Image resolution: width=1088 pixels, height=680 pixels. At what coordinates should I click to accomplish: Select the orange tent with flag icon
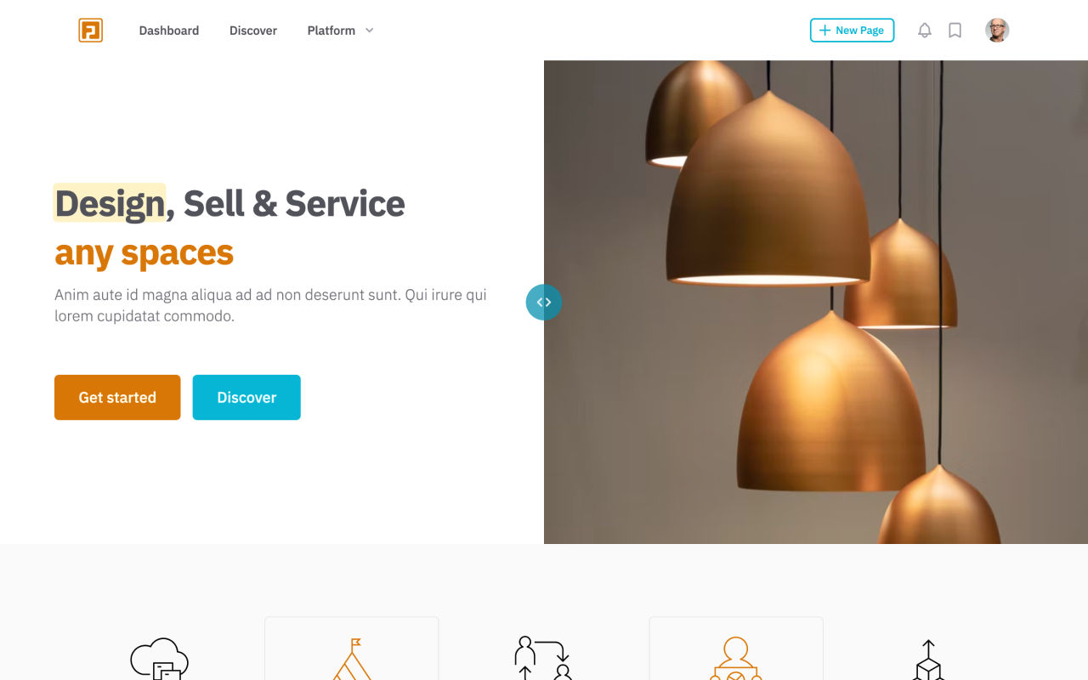352,659
